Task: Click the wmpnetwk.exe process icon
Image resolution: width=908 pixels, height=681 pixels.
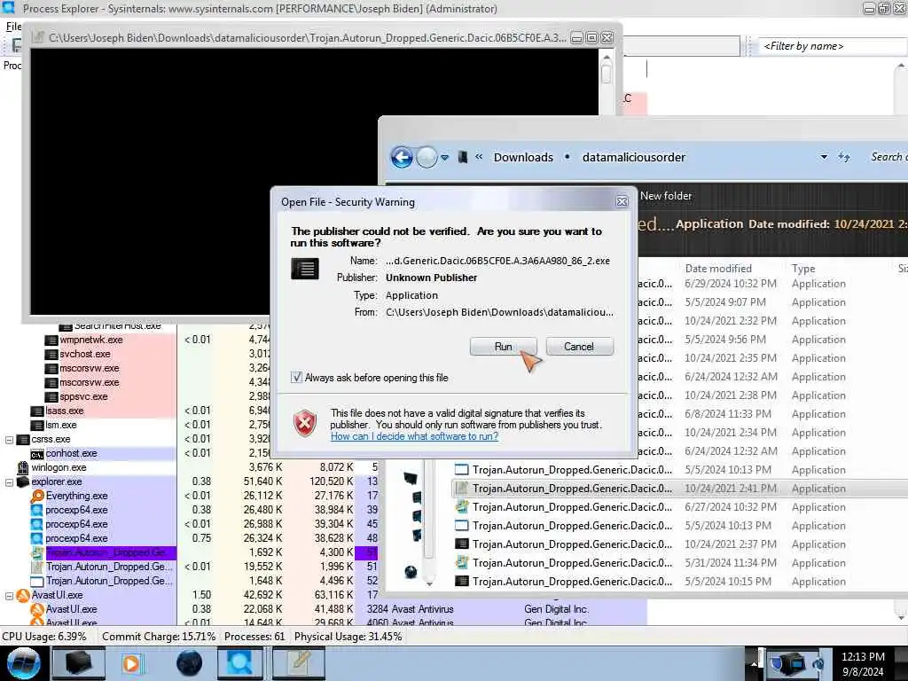Action: [51, 340]
